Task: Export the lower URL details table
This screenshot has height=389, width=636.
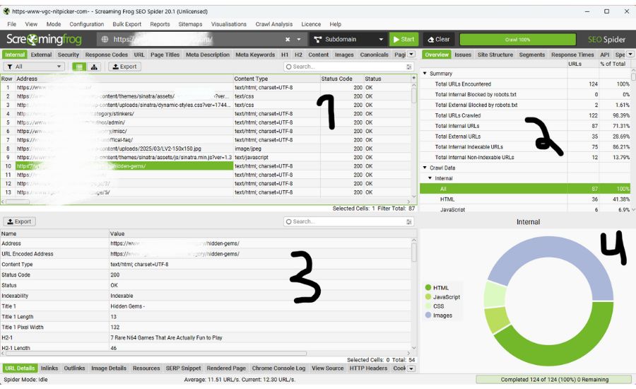Action: (x=19, y=221)
